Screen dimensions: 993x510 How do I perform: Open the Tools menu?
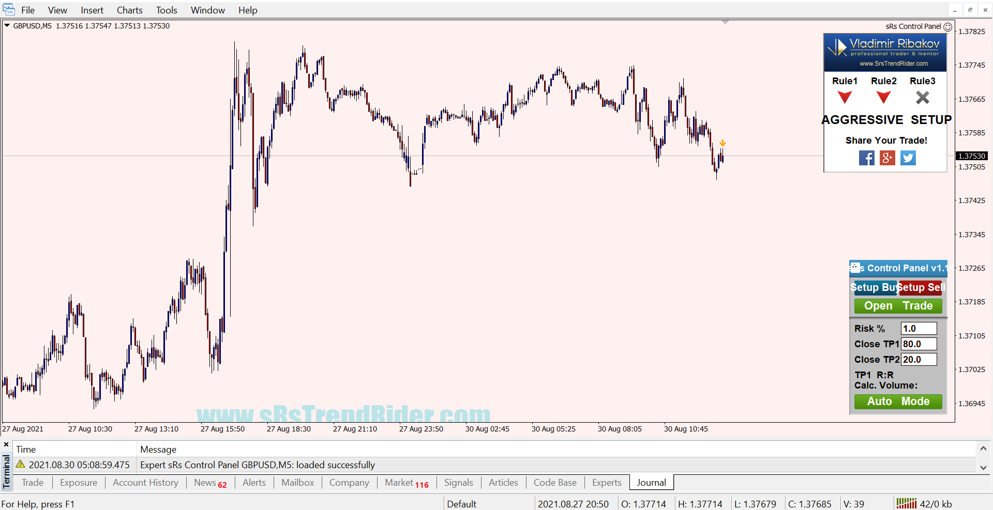tap(167, 10)
